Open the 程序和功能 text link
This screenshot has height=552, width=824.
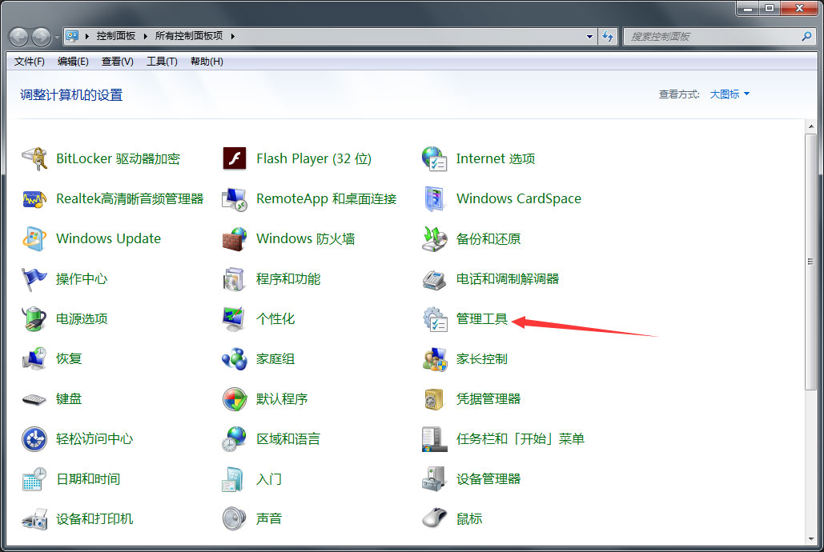coord(288,279)
